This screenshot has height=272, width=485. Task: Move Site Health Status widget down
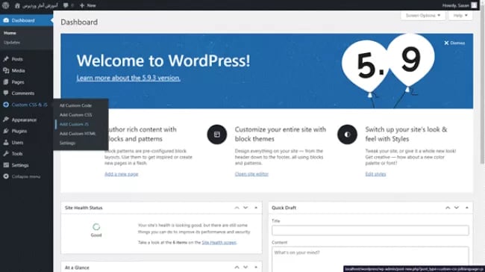[245, 208]
